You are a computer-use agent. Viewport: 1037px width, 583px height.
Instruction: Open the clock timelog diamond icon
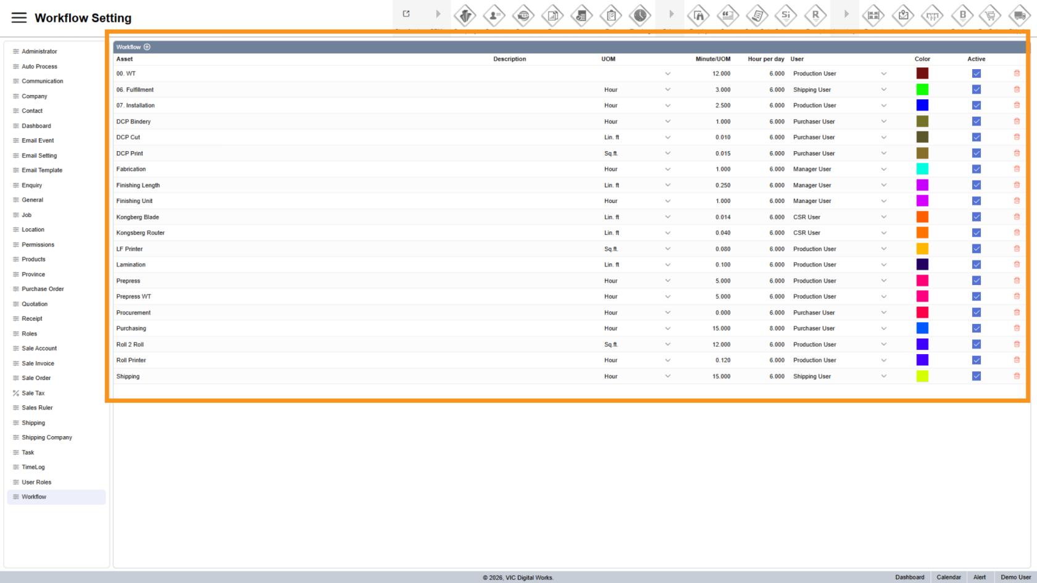[x=640, y=15]
